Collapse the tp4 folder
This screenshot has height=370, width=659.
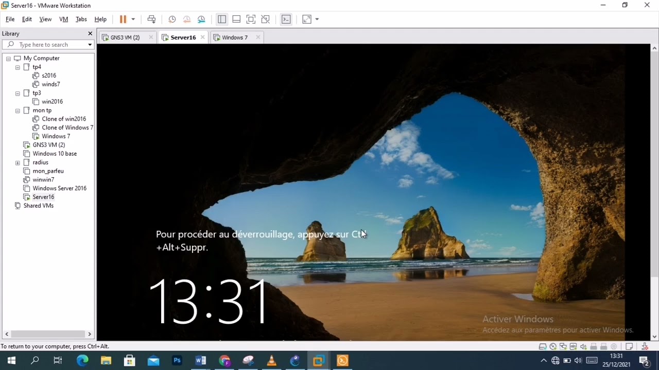(x=18, y=67)
